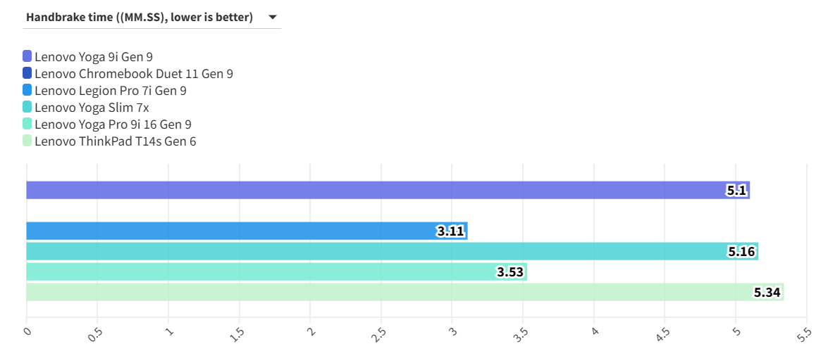This screenshot has width=828, height=351.
Task: Toggle Lenovo Legion Pro 7i Gen 9 legend label
Action: click(110, 90)
